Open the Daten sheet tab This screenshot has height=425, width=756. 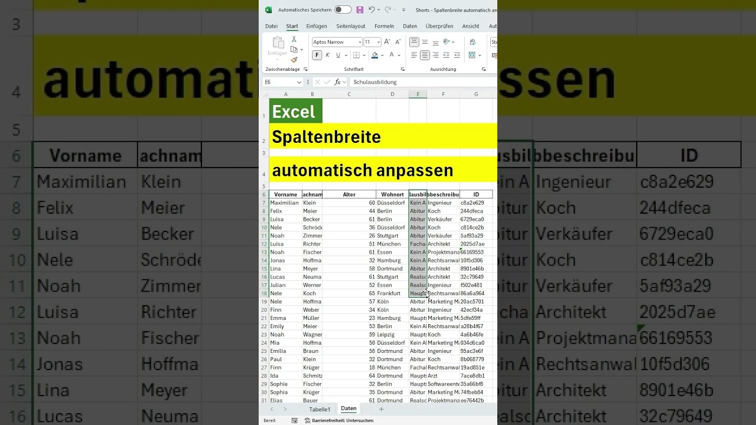pos(348,408)
